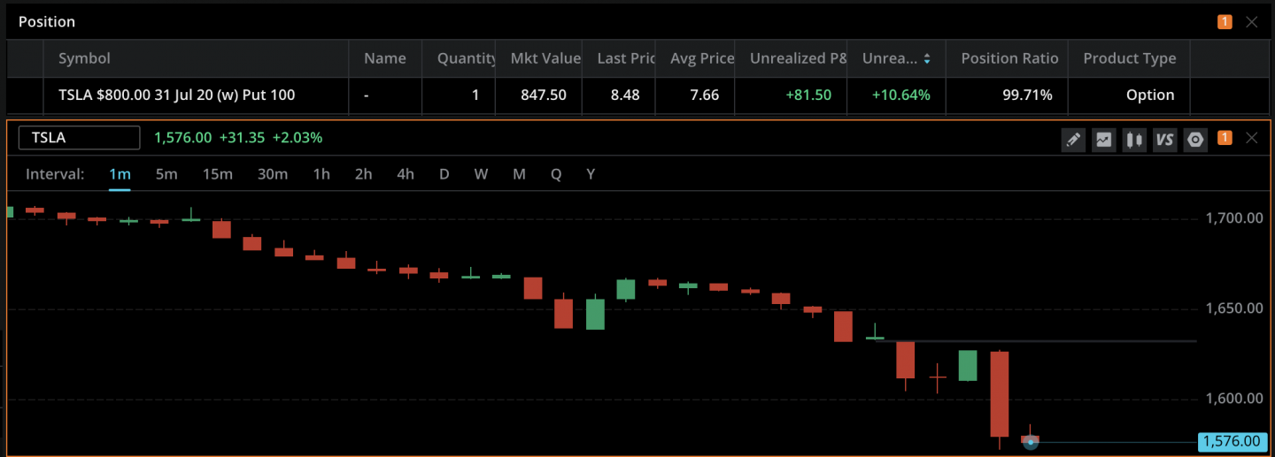
Task: Close the TSLA chart panel
Action: click(x=1252, y=138)
